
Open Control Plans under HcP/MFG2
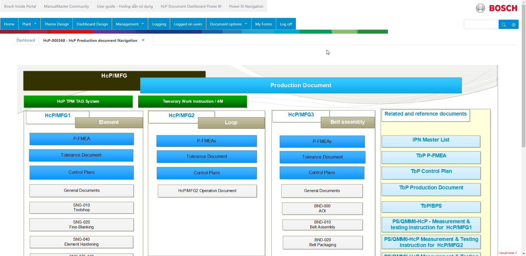(x=207, y=173)
